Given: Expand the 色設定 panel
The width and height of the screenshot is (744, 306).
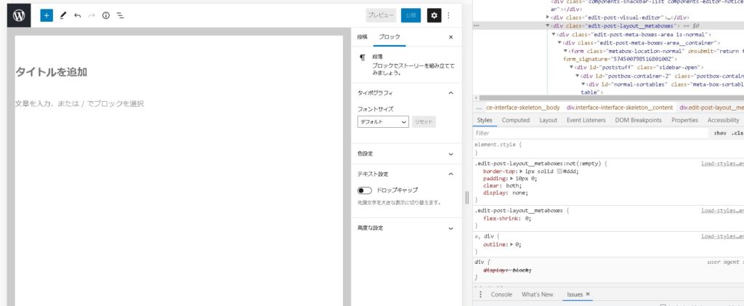Looking at the screenshot, I should [x=450, y=153].
